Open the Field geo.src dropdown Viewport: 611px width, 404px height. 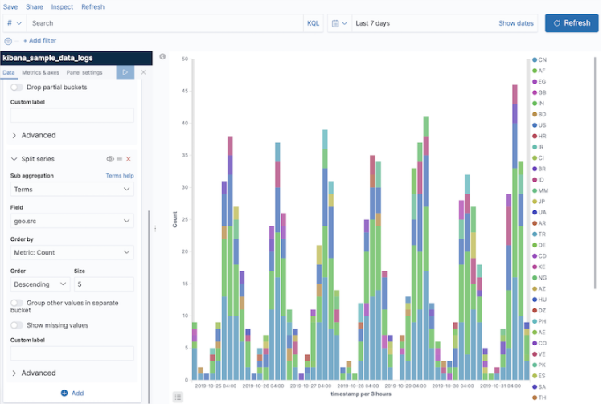pyautogui.click(x=72, y=221)
